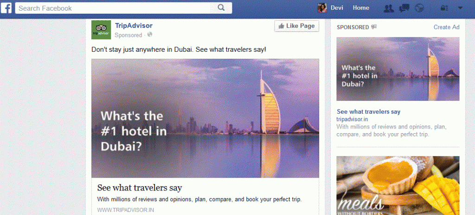This screenshot has height=215, width=475.
Task: Focus the Search Facebook field
Action: tap(116, 8)
